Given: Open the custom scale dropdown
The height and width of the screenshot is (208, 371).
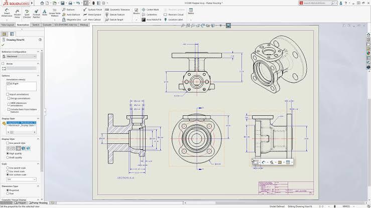Looking at the screenshot, I should click(x=21, y=179).
